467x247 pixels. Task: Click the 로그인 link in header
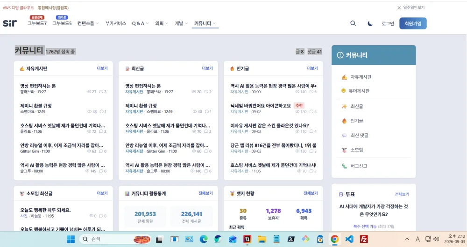click(x=388, y=23)
